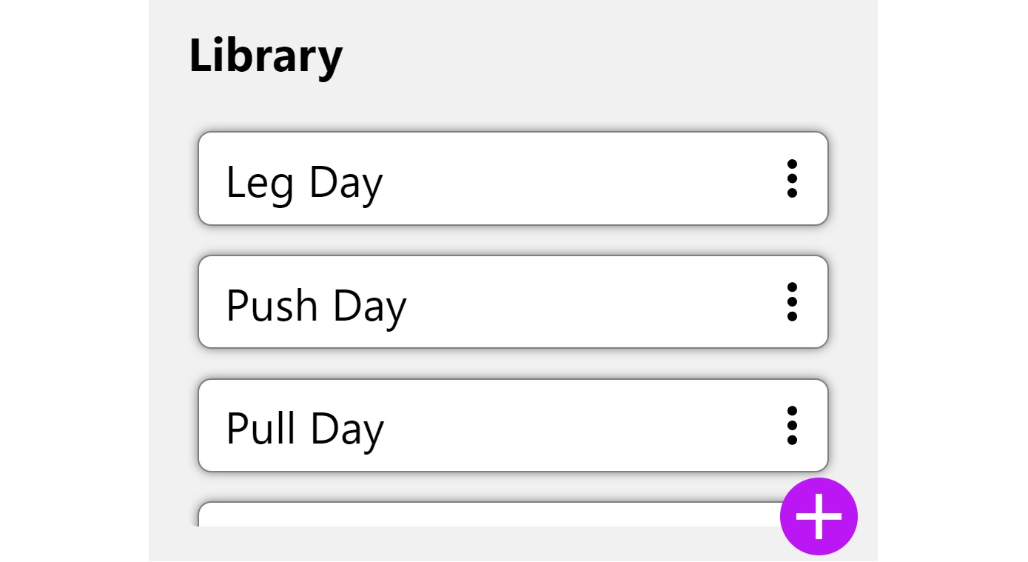1028x562 pixels.
Task: Click the Pull Day title text
Action: tap(305, 430)
